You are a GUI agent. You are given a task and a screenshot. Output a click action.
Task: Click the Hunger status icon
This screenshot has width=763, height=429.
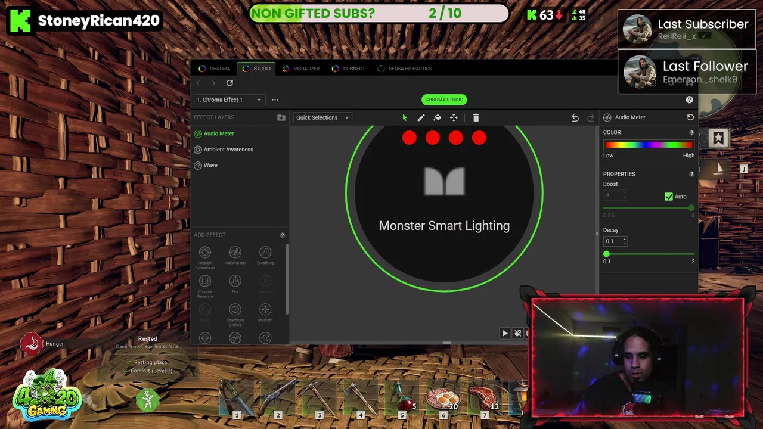(32, 344)
